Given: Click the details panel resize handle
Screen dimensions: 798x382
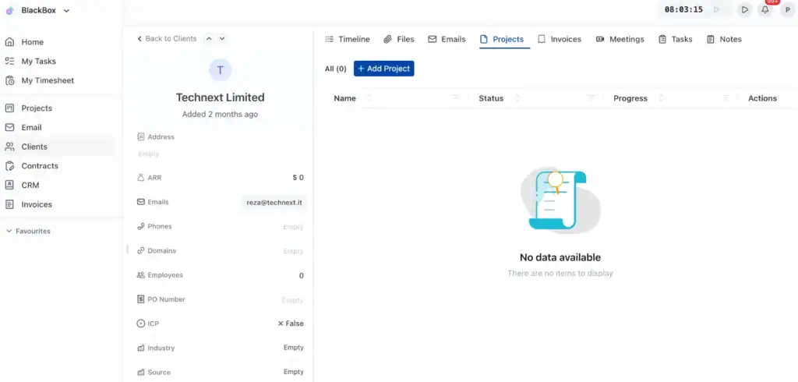Looking at the screenshot, I should (x=127, y=249).
